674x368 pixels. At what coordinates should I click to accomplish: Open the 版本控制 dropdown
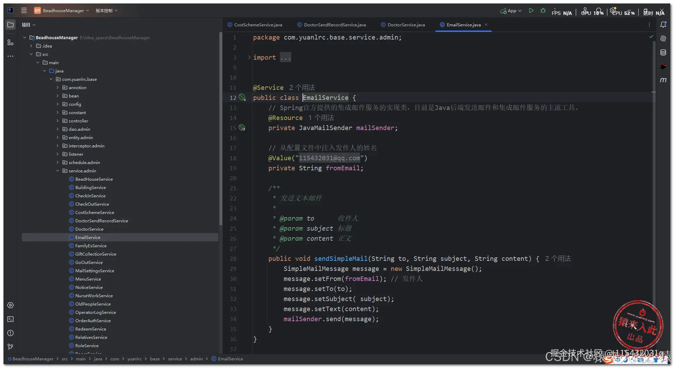click(x=106, y=10)
